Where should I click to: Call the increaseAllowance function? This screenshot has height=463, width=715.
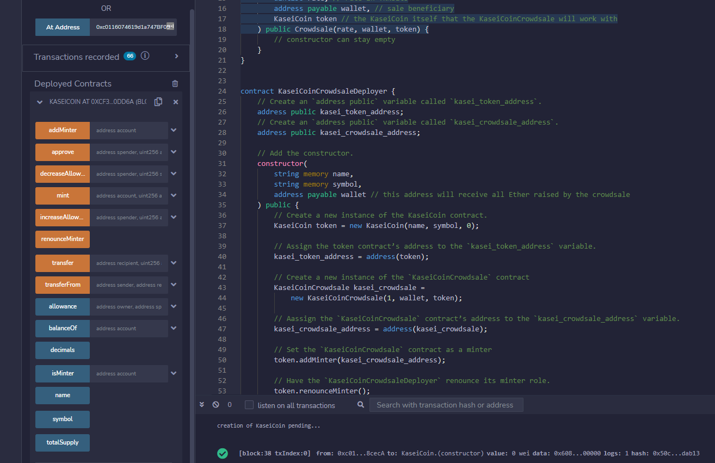click(63, 217)
